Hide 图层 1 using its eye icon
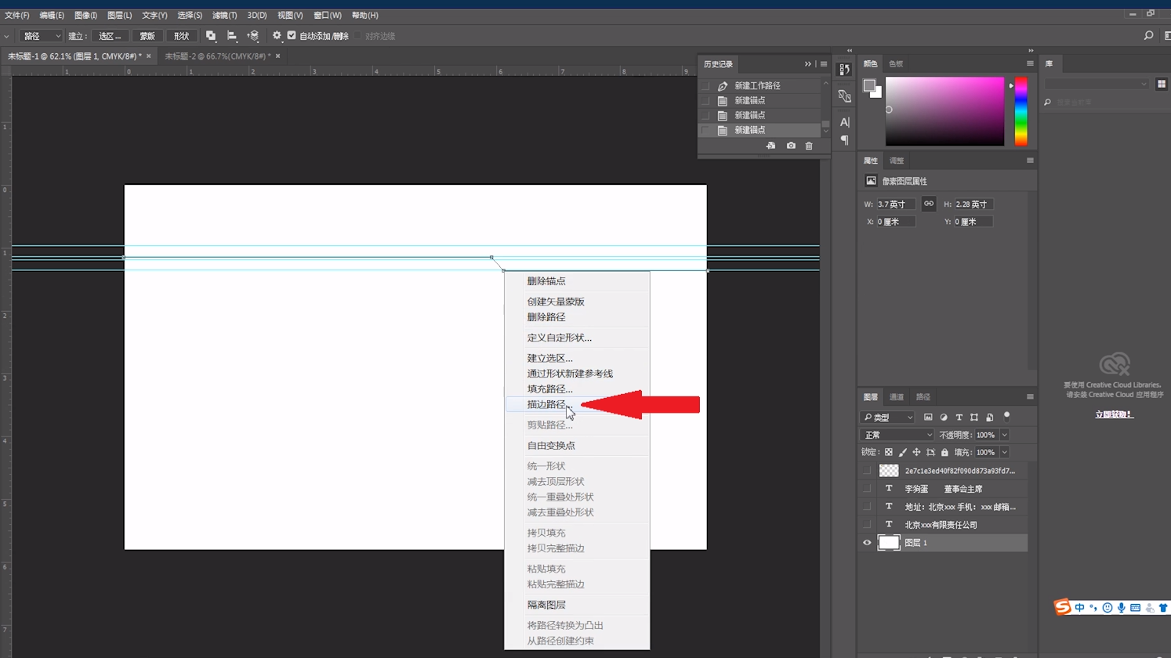The width and height of the screenshot is (1171, 658). click(867, 543)
